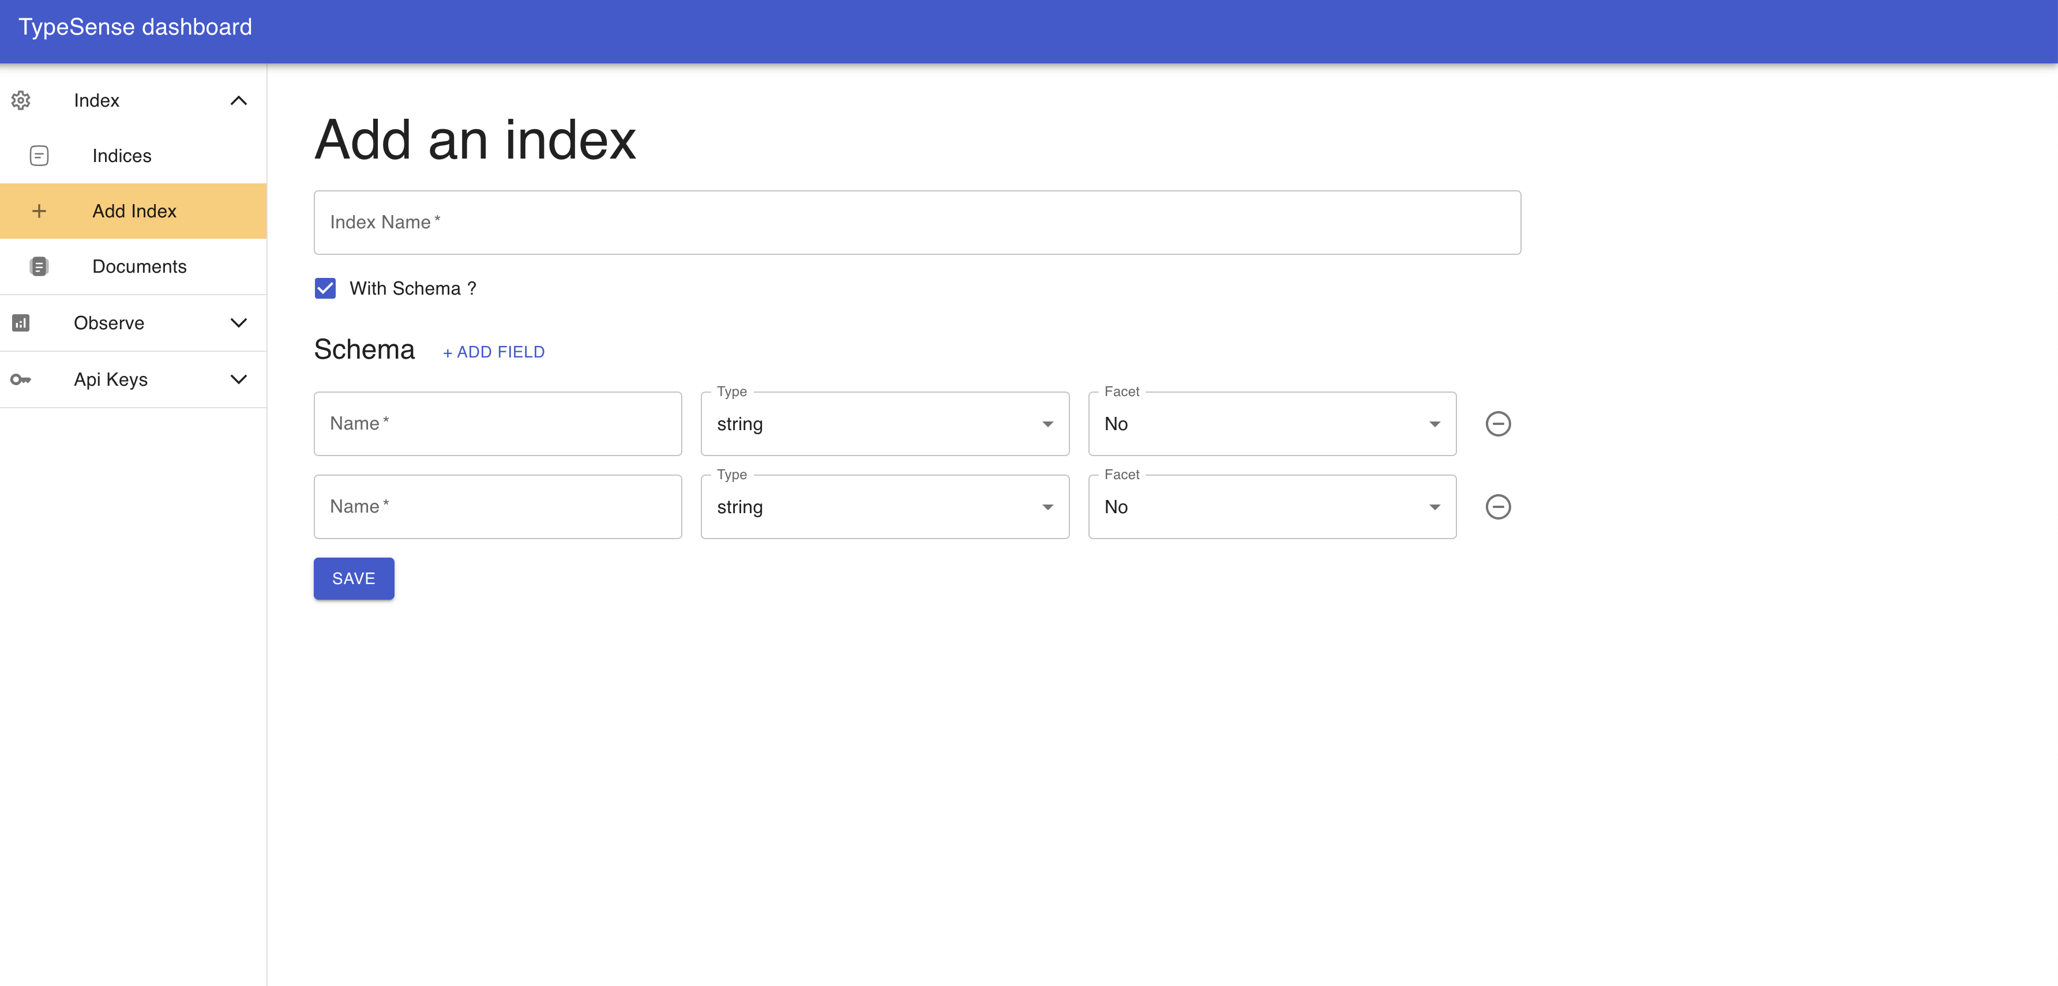Open the second field's Type dropdown
Image resolution: width=2058 pixels, height=986 pixels.
click(884, 507)
